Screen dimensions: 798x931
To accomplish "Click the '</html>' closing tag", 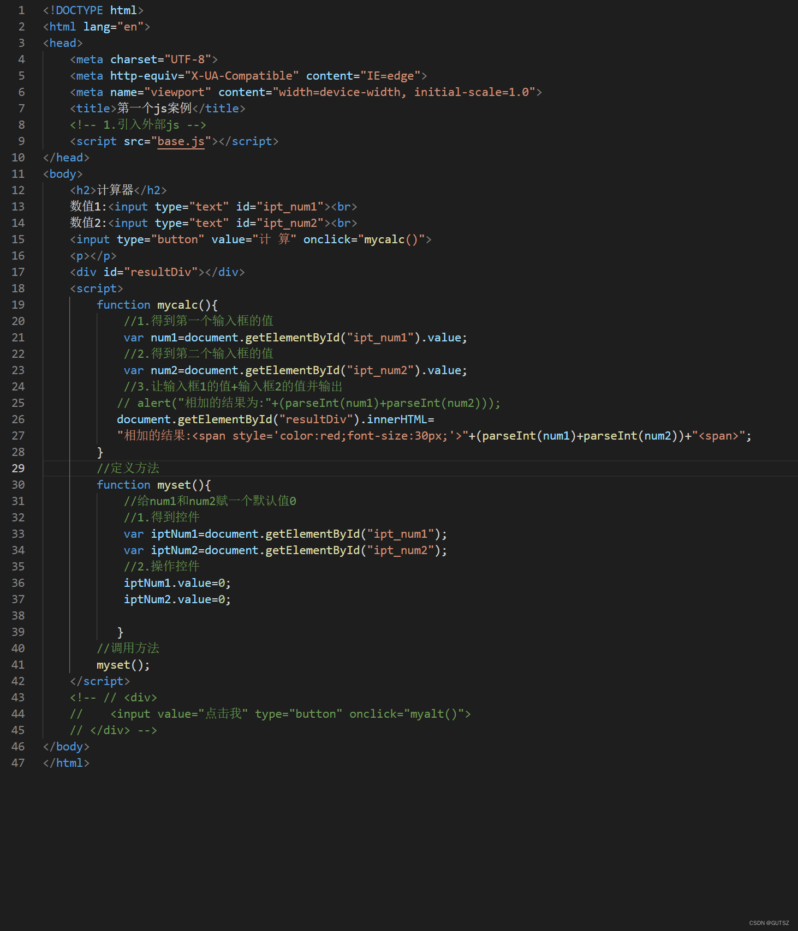I will tap(66, 763).
